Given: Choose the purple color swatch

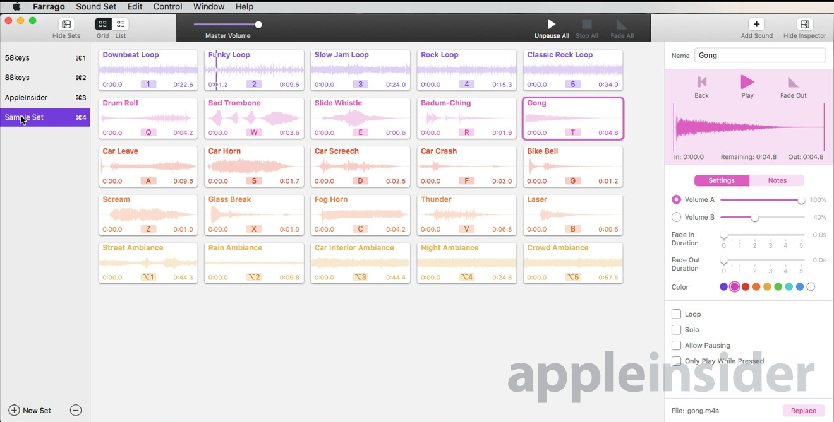Looking at the screenshot, I should click(723, 287).
